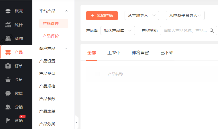Click the 分销 distribution people icon

click(8, 107)
